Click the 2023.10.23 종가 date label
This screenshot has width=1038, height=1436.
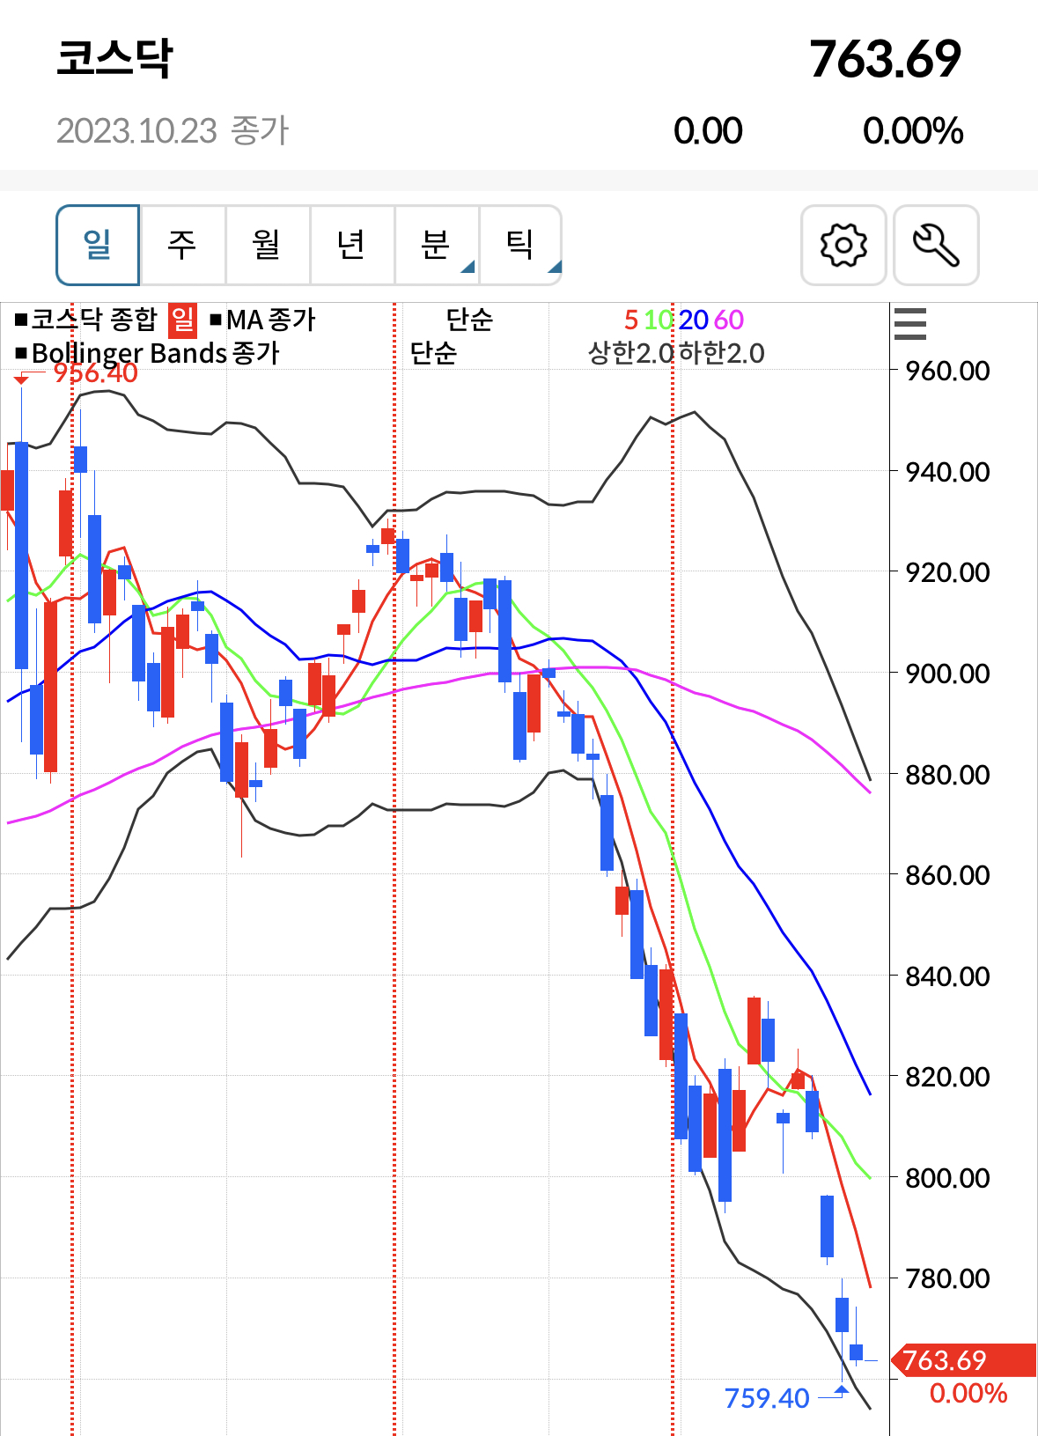tap(173, 131)
